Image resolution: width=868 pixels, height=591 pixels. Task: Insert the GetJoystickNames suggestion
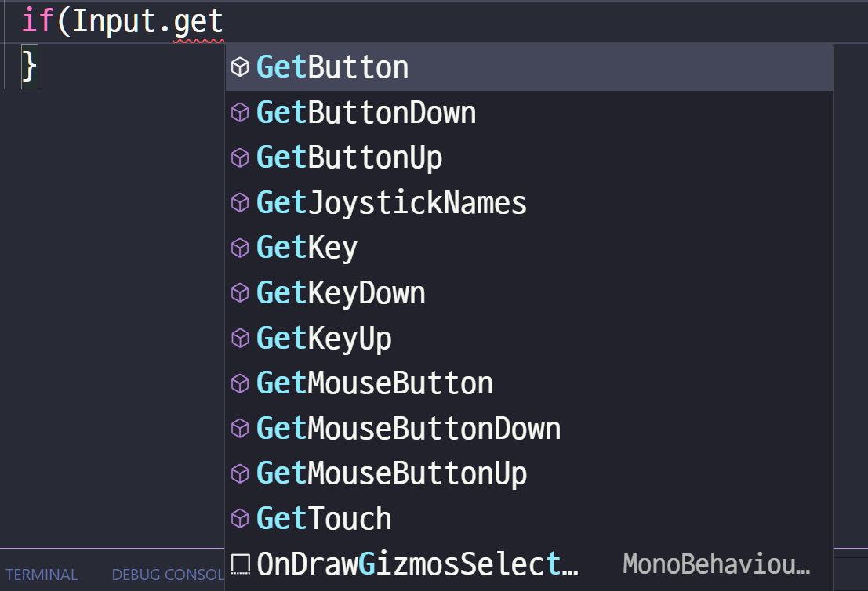[x=391, y=203]
